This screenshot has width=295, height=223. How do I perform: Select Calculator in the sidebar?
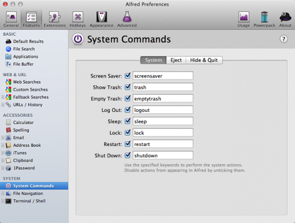click(x=23, y=122)
